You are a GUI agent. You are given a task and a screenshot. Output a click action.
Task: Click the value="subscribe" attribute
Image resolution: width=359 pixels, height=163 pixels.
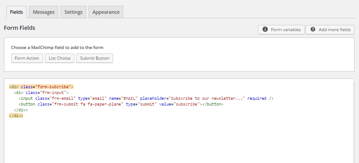180,104
